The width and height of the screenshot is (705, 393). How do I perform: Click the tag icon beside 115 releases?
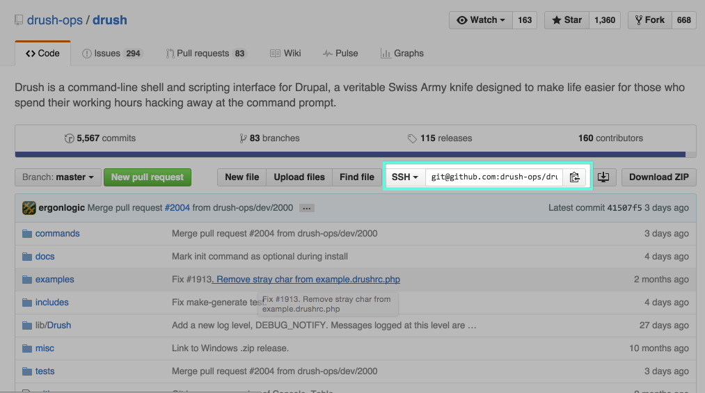[x=412, y=138]
